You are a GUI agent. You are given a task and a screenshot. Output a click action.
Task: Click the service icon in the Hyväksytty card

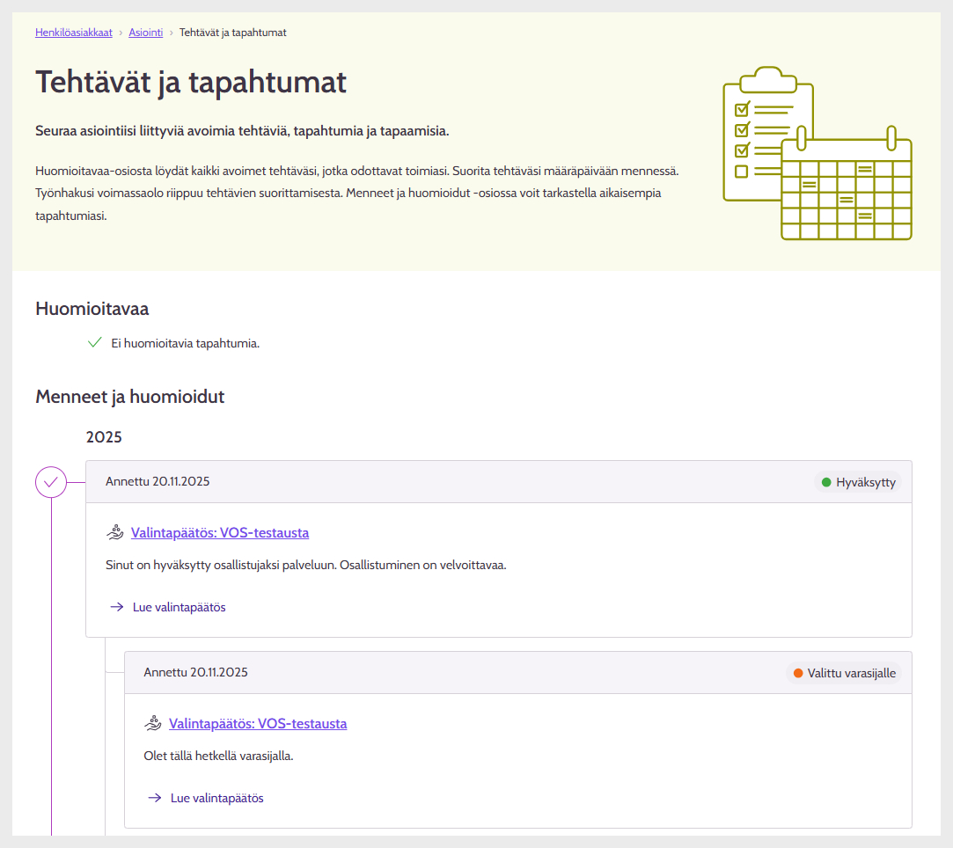click(x=114, y=532)
